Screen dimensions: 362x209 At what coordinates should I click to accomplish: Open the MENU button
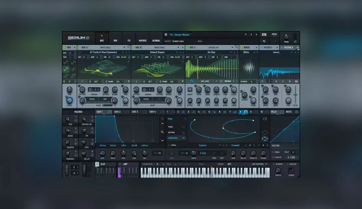tap(274, 35)
